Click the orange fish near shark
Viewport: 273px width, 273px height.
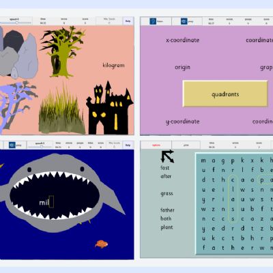click(x=102, y=244)
